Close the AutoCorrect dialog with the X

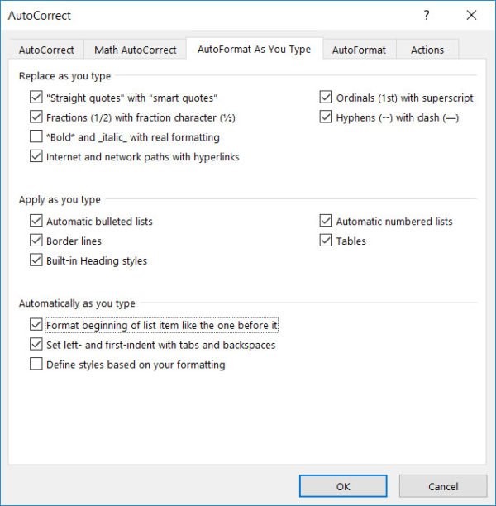[471, 15]
